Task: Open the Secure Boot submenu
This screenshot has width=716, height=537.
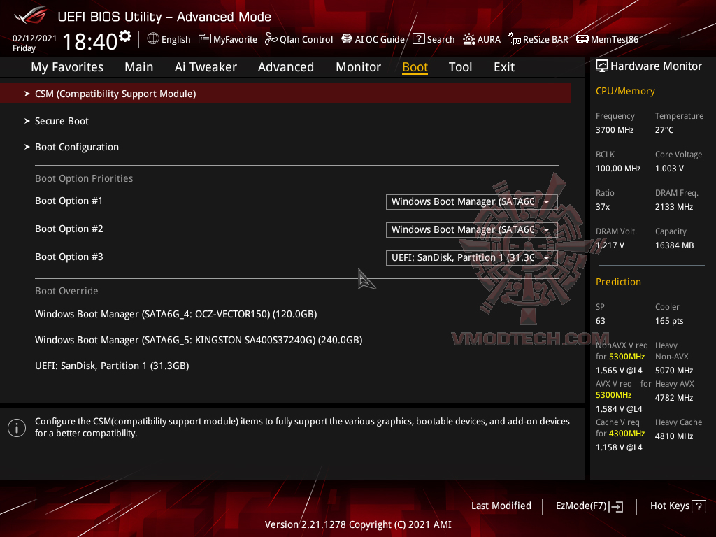Action: (62, 120)
